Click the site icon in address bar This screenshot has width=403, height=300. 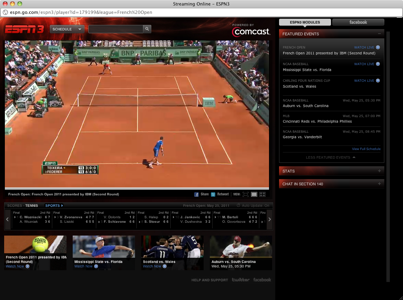(5, 12)
